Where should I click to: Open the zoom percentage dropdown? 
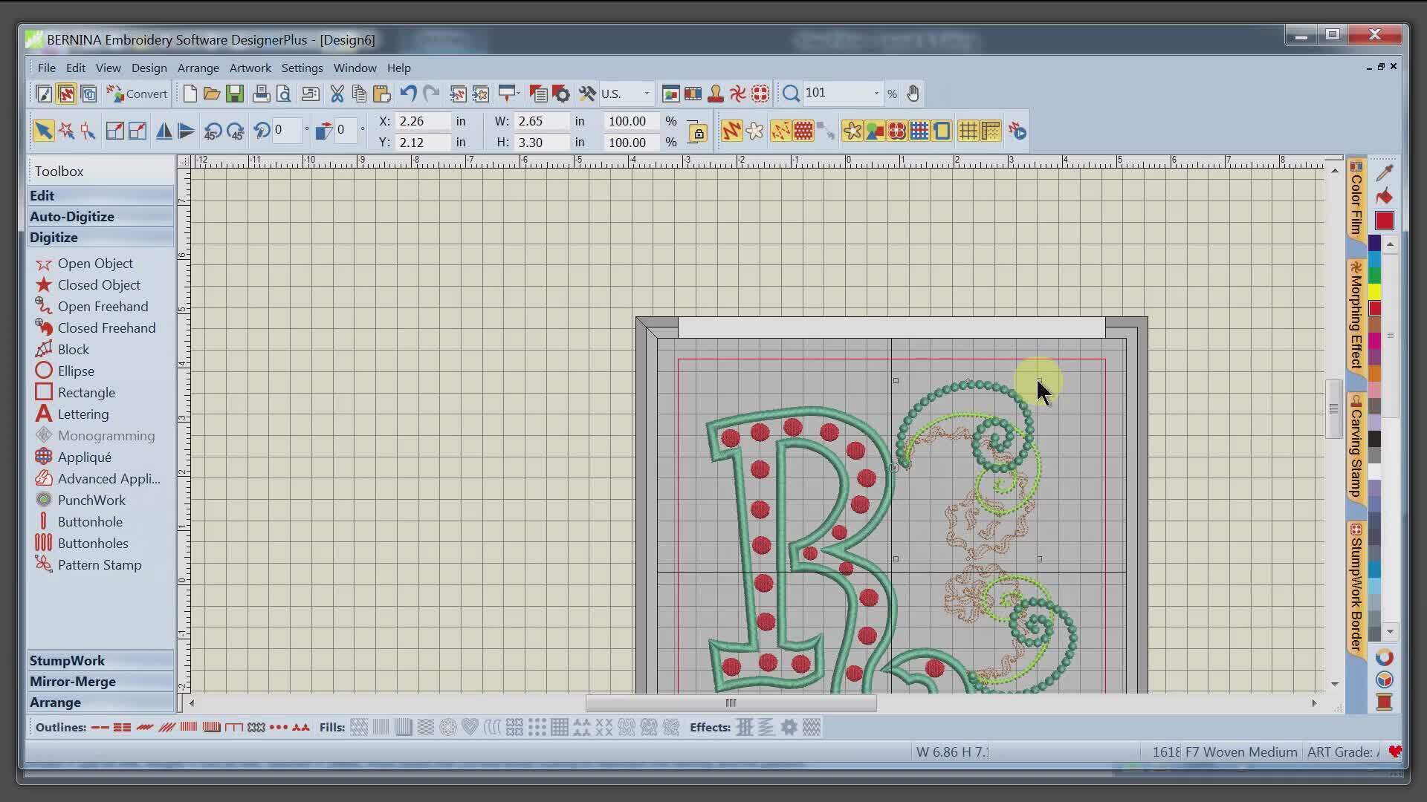point(877,94)
